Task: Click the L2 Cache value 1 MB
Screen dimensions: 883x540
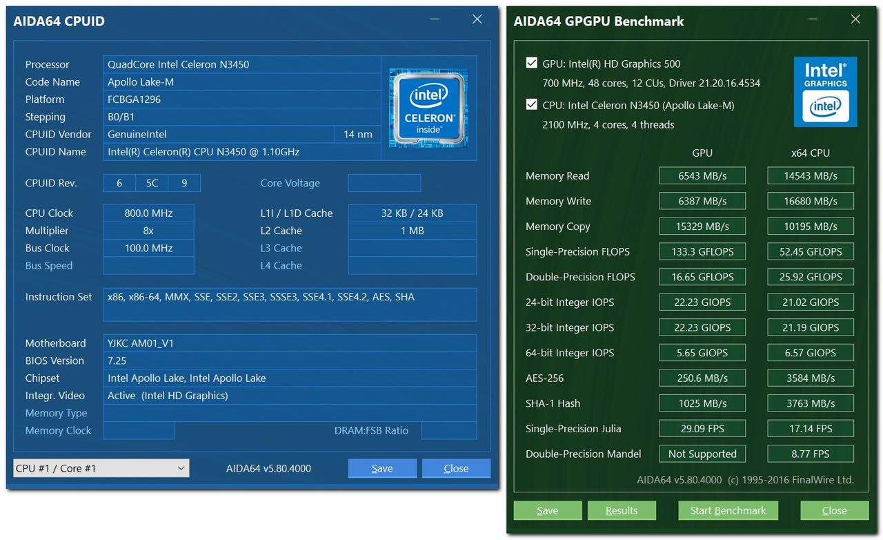Action: 413,231
